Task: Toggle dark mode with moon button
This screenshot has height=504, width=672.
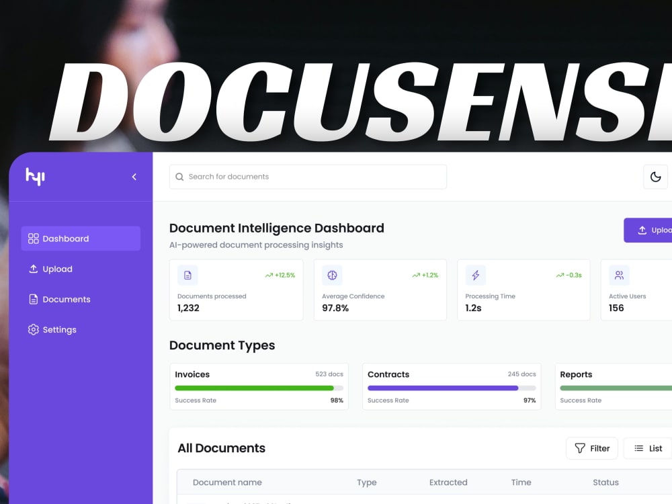Action: pos(655,177)
